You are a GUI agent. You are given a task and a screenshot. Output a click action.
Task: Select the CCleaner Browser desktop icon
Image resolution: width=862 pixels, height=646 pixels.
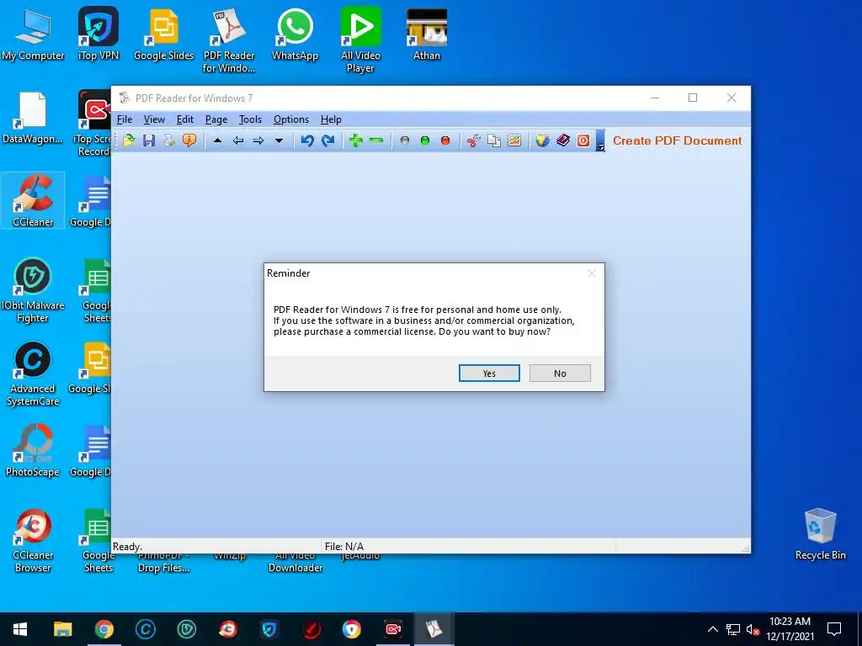[33, 542]
